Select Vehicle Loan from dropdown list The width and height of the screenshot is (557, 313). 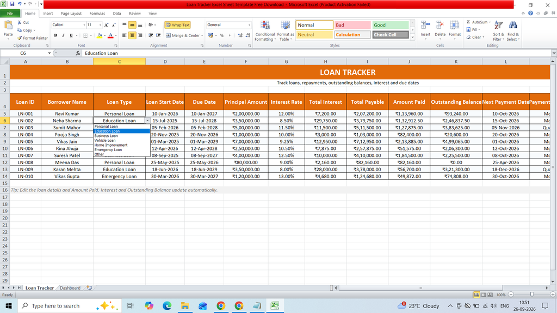pos(121,140)
